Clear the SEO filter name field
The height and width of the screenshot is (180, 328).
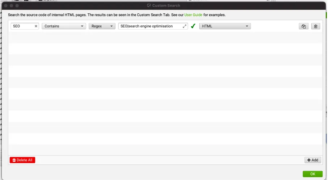point(36,26)
